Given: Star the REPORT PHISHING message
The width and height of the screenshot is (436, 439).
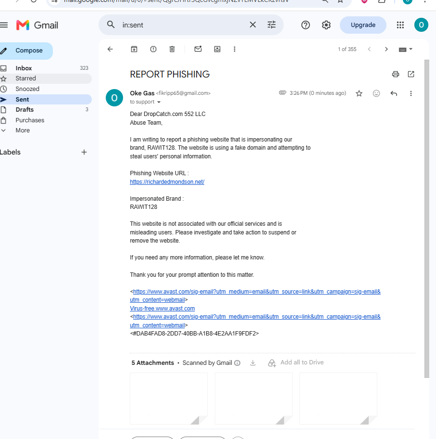Looking at the screenshot, I should (359, 93).
